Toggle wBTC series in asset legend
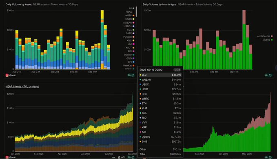The height and width of the screenshot is (159, 277). [x=130, y=15]
